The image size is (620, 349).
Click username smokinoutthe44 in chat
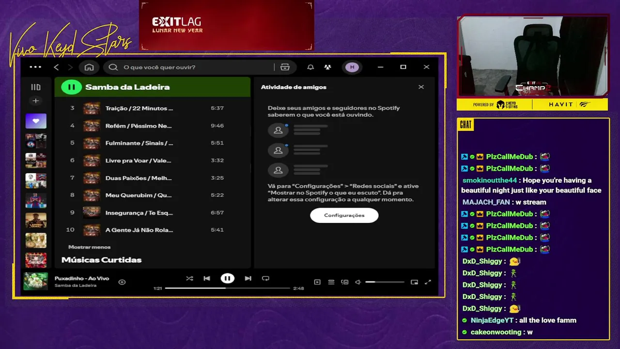(x=490, y=180)
